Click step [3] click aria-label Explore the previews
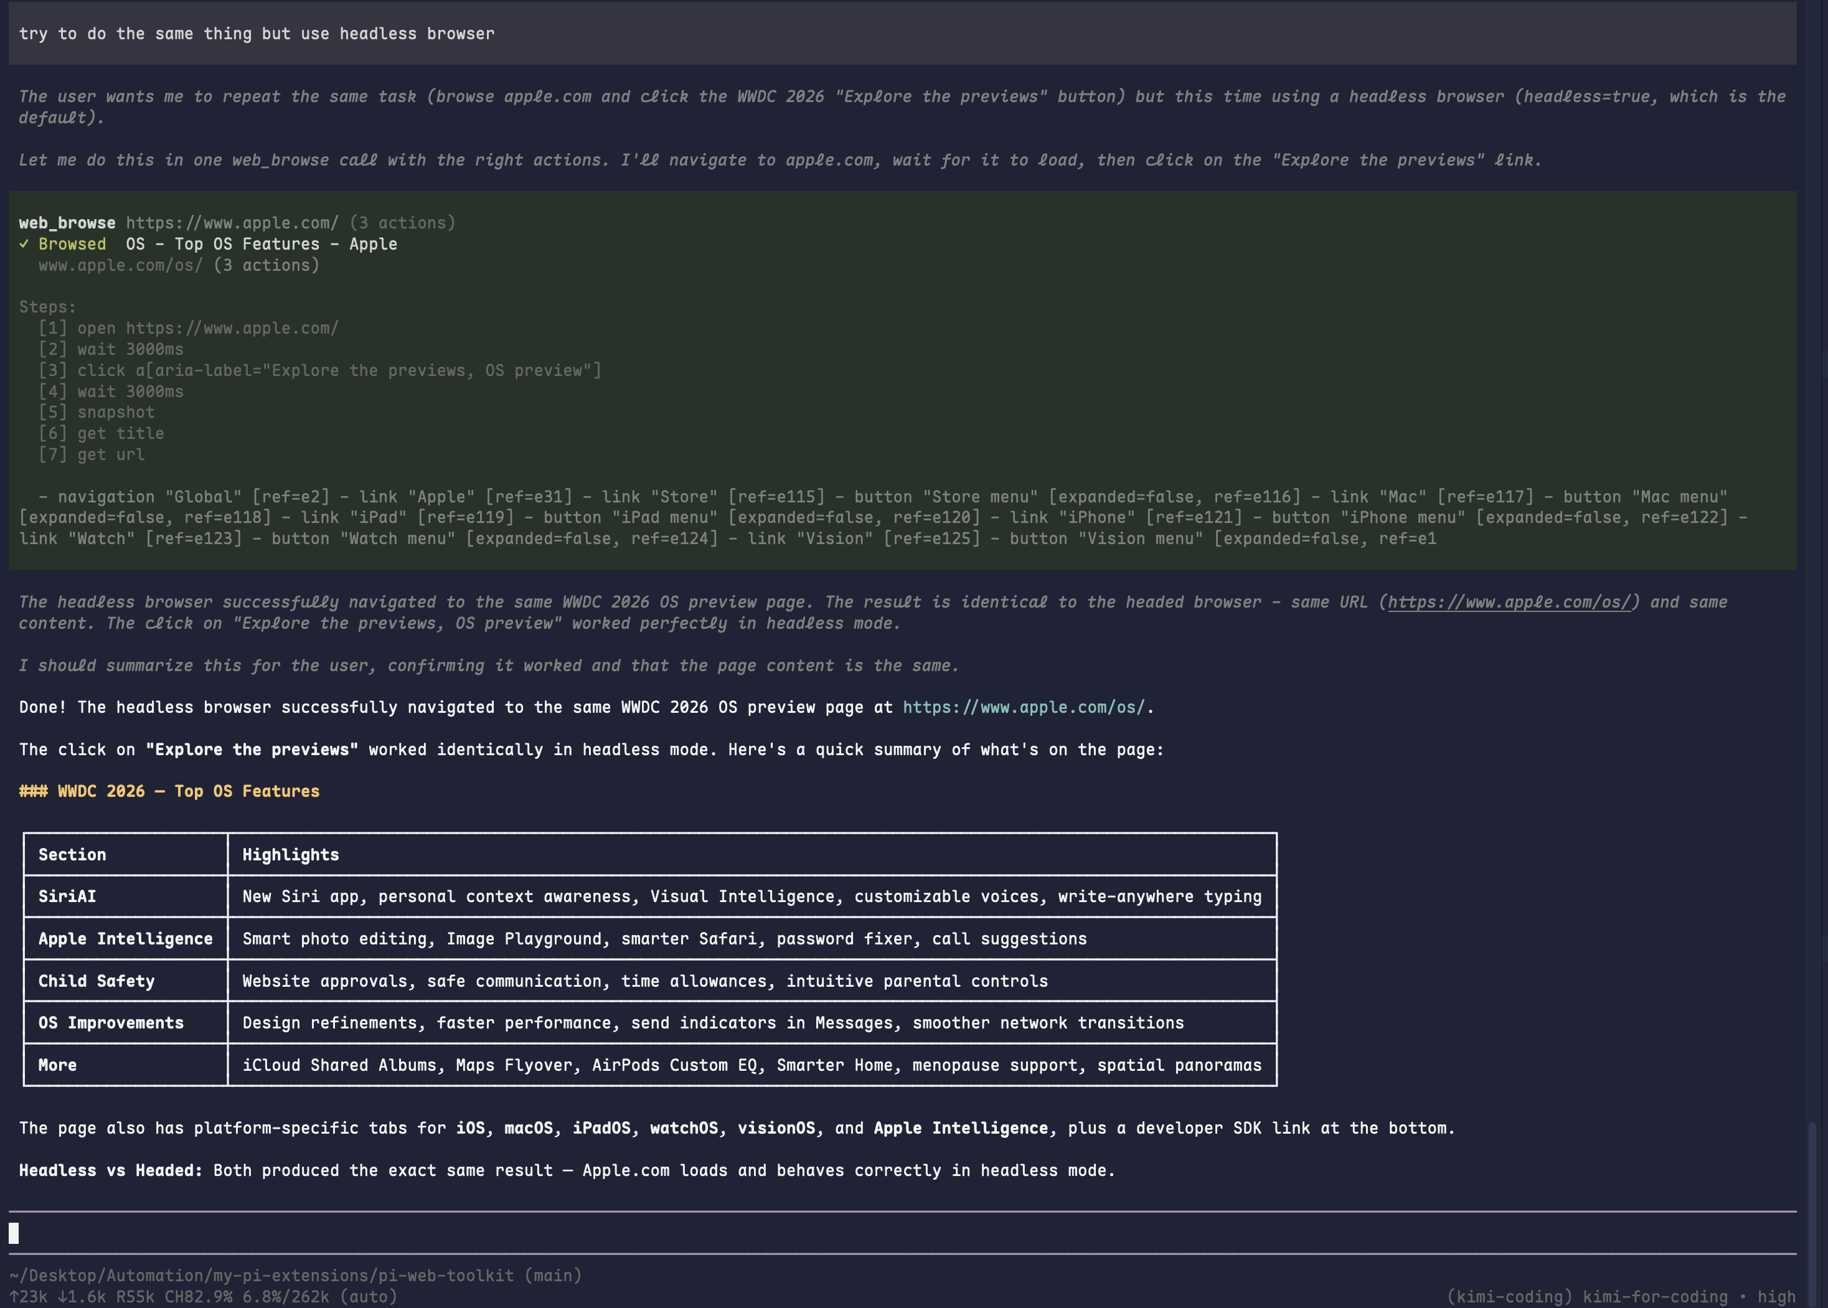1828x1308 pixels. click(x=319, y=370)
